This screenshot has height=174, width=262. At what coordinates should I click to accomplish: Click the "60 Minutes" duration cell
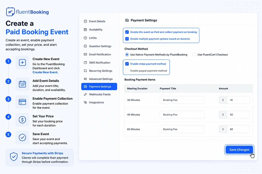pyautogui.click(x=134, y=129)
